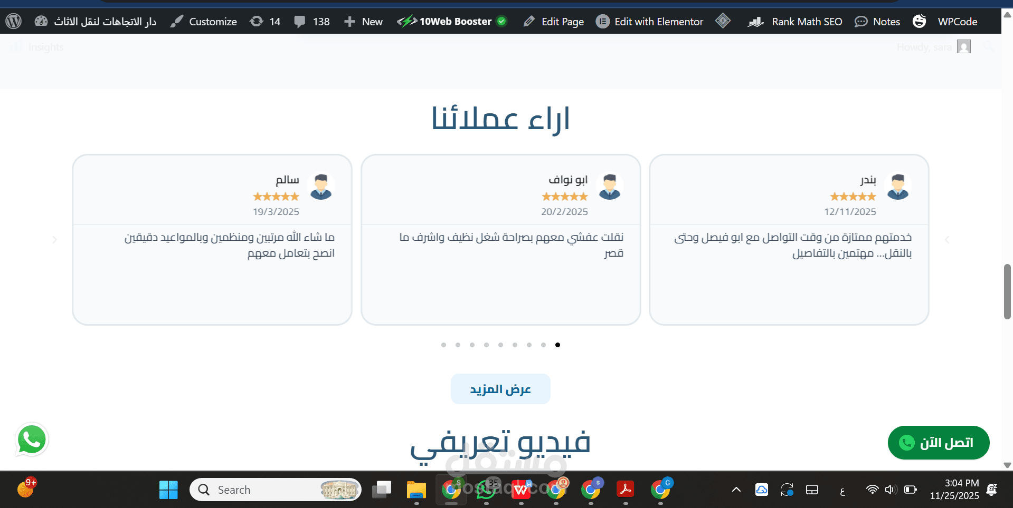Viewport: 1013px width, 508px height.
Task: Open the Rank Math SEO menu
Action: (x=795, y=22)
